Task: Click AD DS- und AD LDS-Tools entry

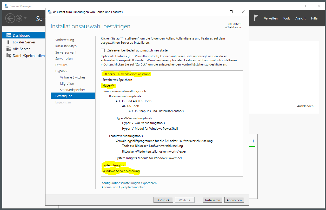Action: pyautogui.click(x=134, y=101)
